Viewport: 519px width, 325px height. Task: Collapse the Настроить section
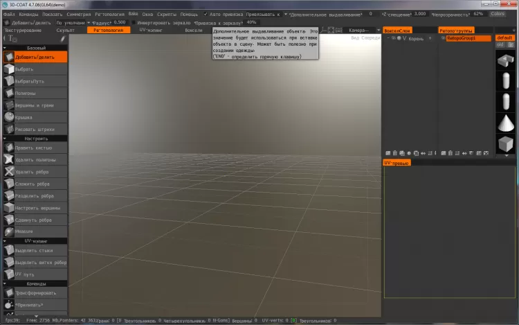coord(5,139)
